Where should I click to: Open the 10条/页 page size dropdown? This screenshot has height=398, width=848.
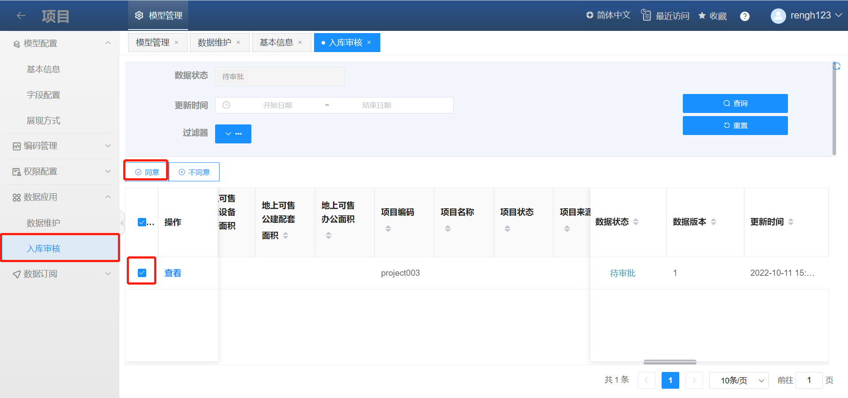(x=738, y=380)
